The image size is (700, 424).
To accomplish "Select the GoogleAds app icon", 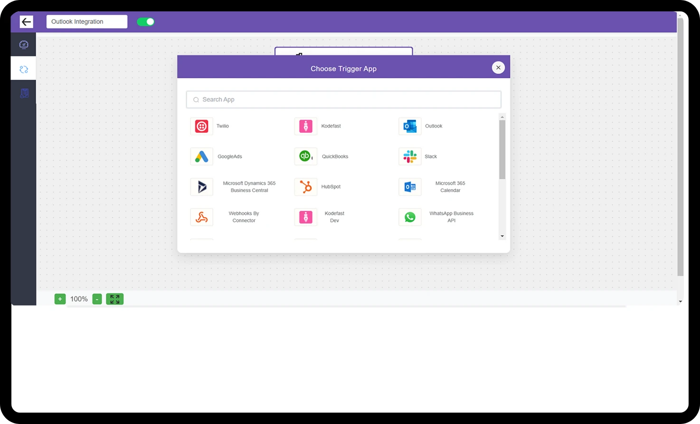I will (202, 157).
